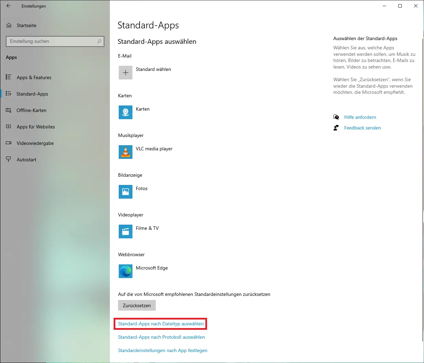
Task: Open Standard-Apps nach Dateityp auswählen link
Action: pyautogui.click(x=161, y=324)
